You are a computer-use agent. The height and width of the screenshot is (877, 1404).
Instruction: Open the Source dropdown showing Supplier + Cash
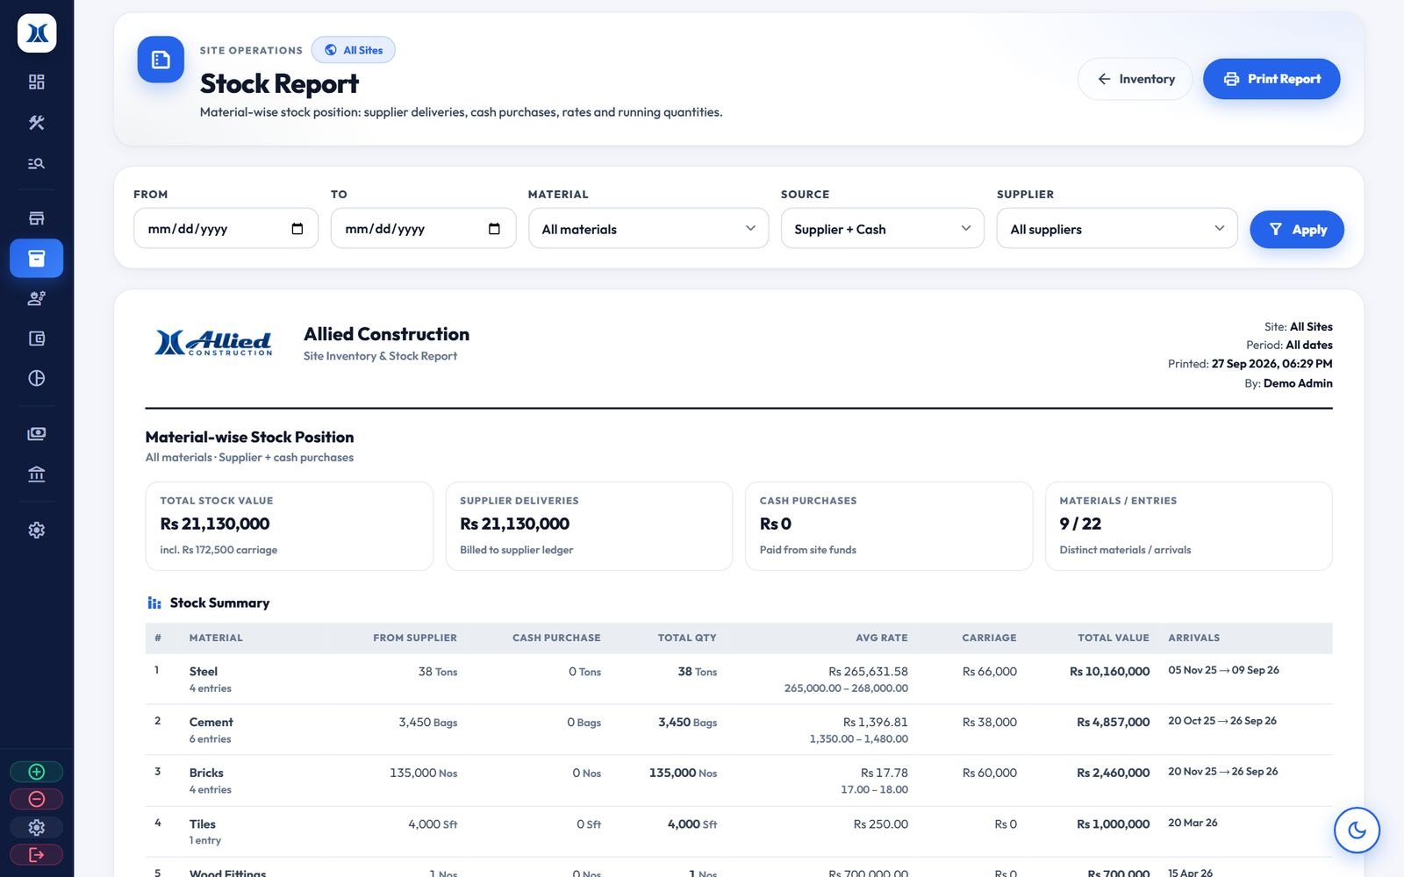882,229
